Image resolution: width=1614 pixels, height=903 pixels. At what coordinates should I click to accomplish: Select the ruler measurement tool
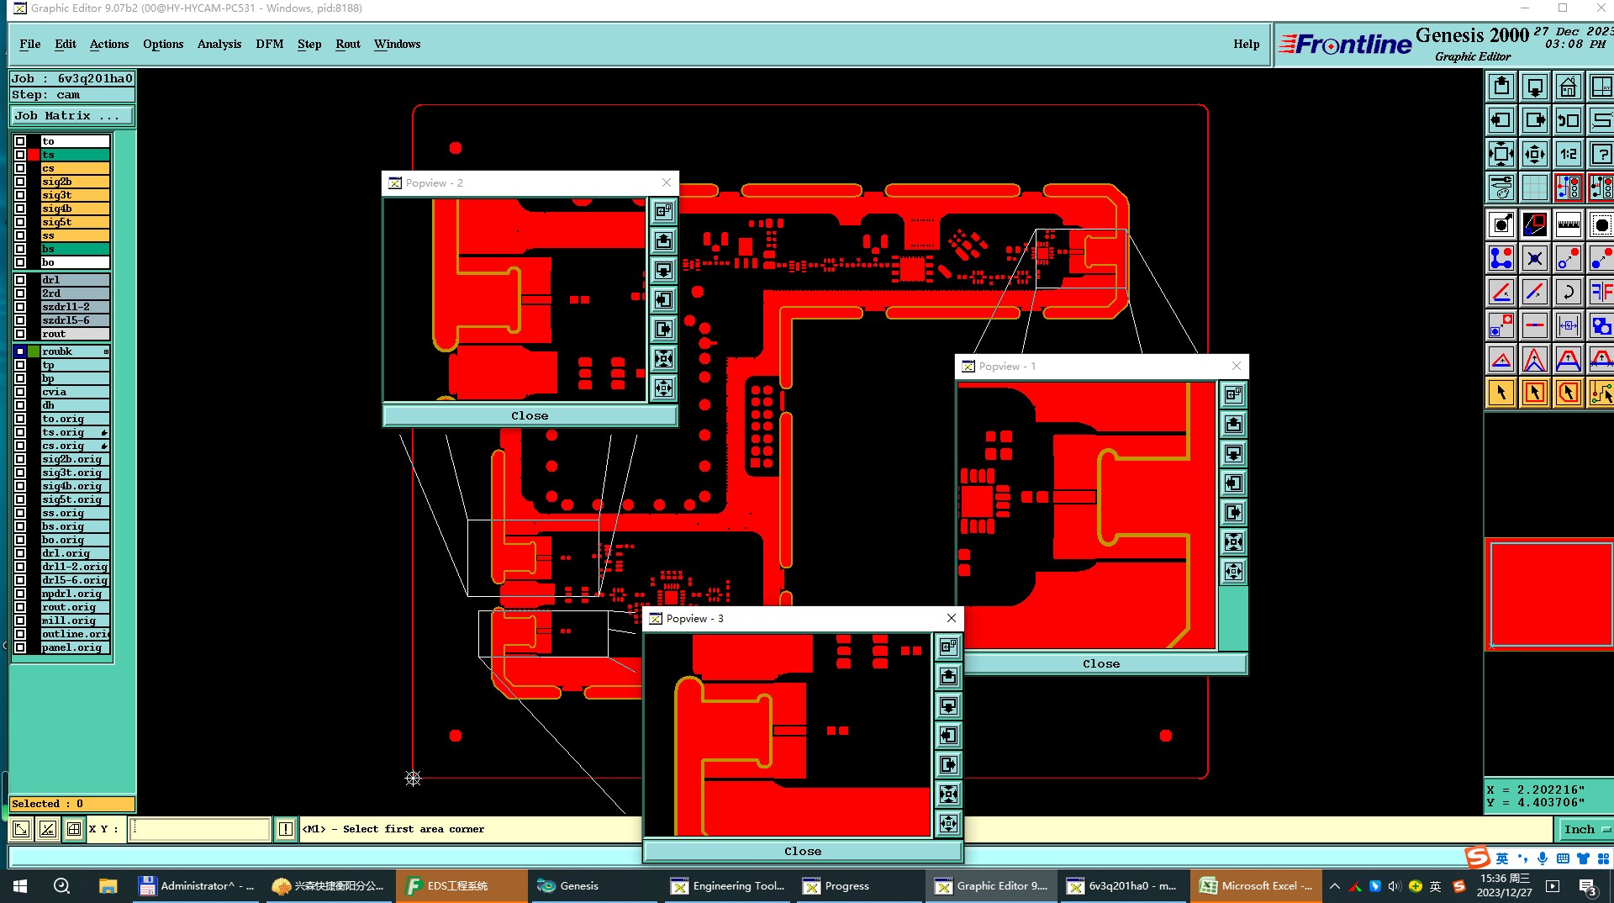tap(1569, 224)
